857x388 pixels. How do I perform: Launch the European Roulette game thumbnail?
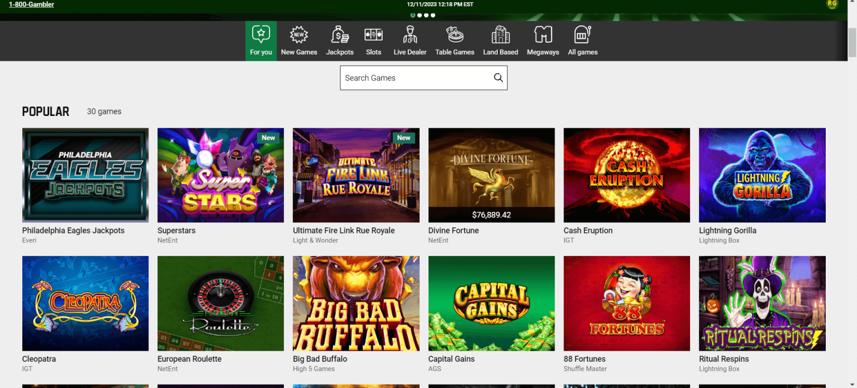[x=220, y=303]
